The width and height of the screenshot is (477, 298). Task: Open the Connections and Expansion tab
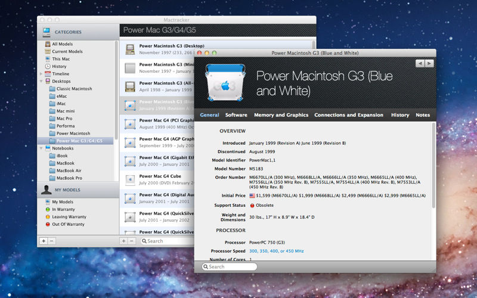tap(349, 115)
